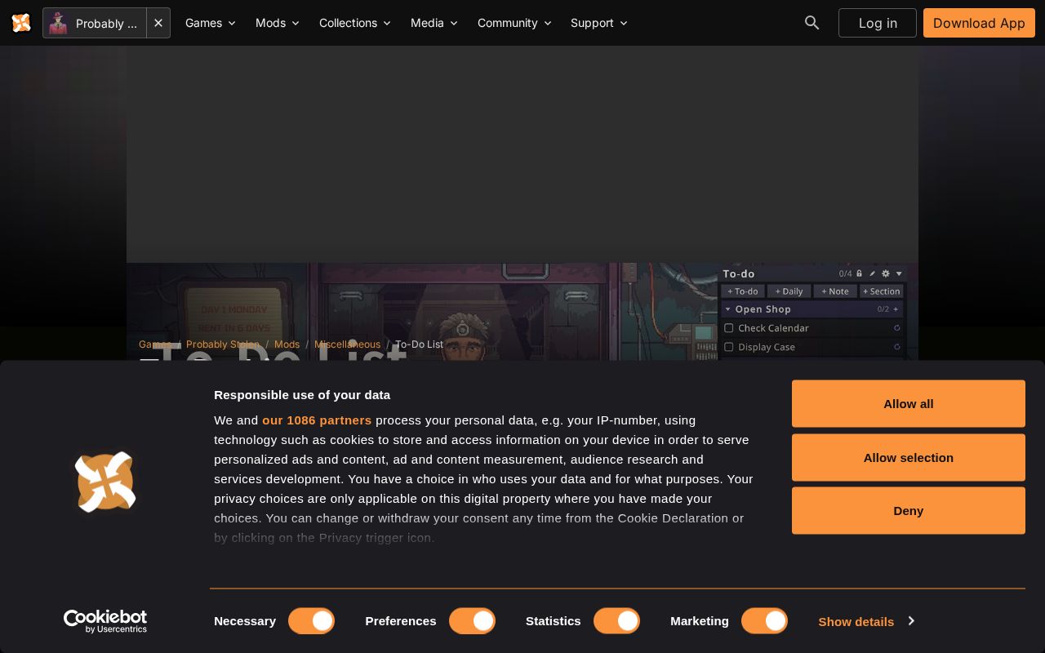Screen dimensions: 1045x653
Task: Turn off the Statistics cookies switch
Action: [616, 621]
